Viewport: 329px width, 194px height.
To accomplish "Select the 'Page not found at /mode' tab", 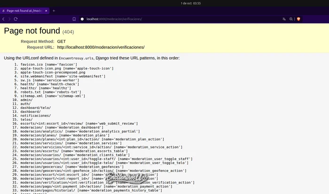I will (24, 11).
